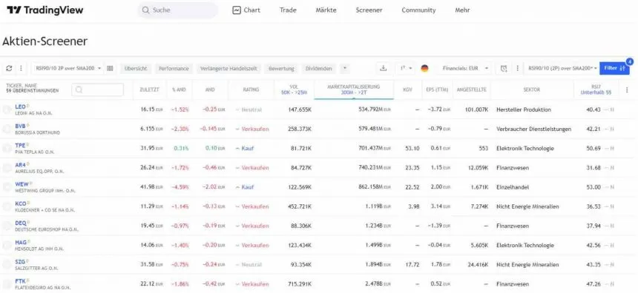Select the Bewertung tab

(281, 69)
